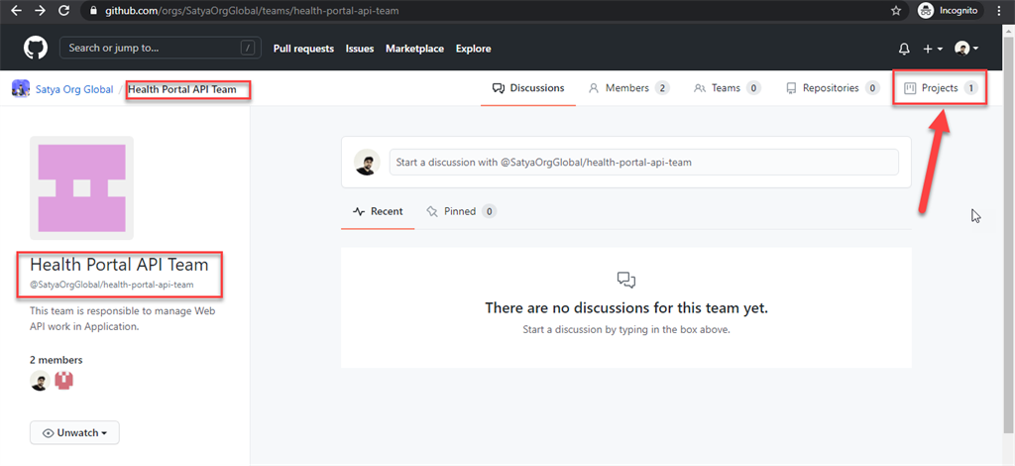This screenshot has height=466, width=1015.
Task: Open Issues in the header
Action: click(x=360, y=49)
